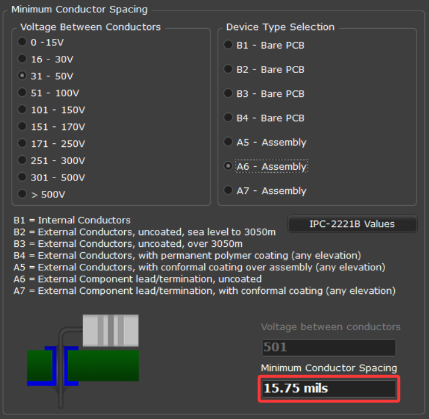Select 101 - 150V voltage option

22,109
